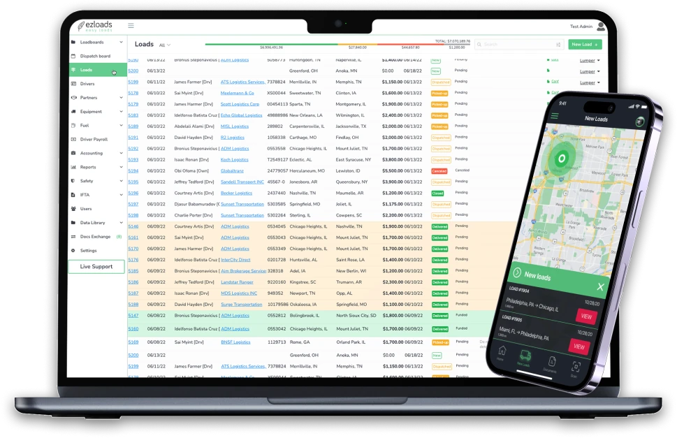Tap the Documents icon in phone nav bar
This screenshot has height=438, width=677.
pyautogui.click(x=551, y=362)
